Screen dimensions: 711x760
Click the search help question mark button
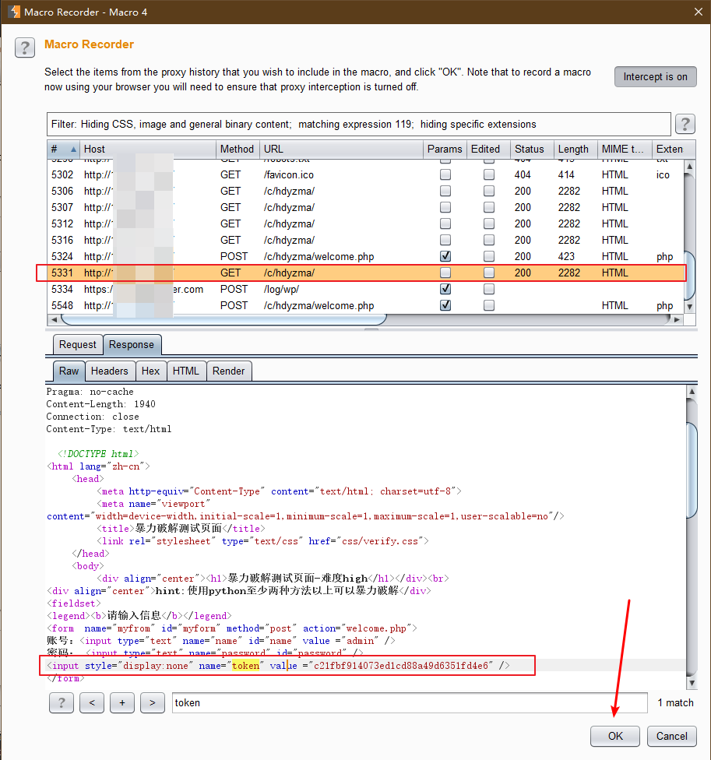point(61,702)
